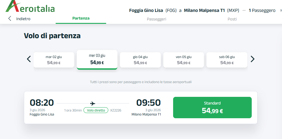Click the Foggia Gino Lisa route header

click(146, 10)
